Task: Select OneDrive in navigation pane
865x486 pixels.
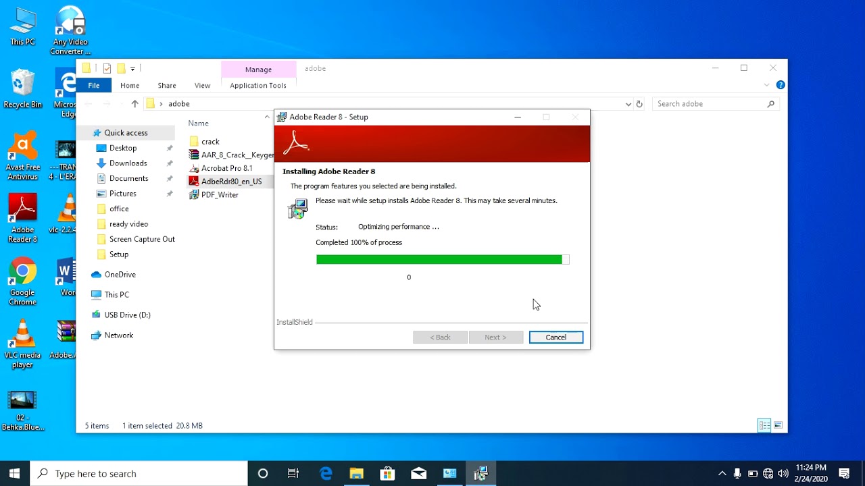Action: [120, 275]
